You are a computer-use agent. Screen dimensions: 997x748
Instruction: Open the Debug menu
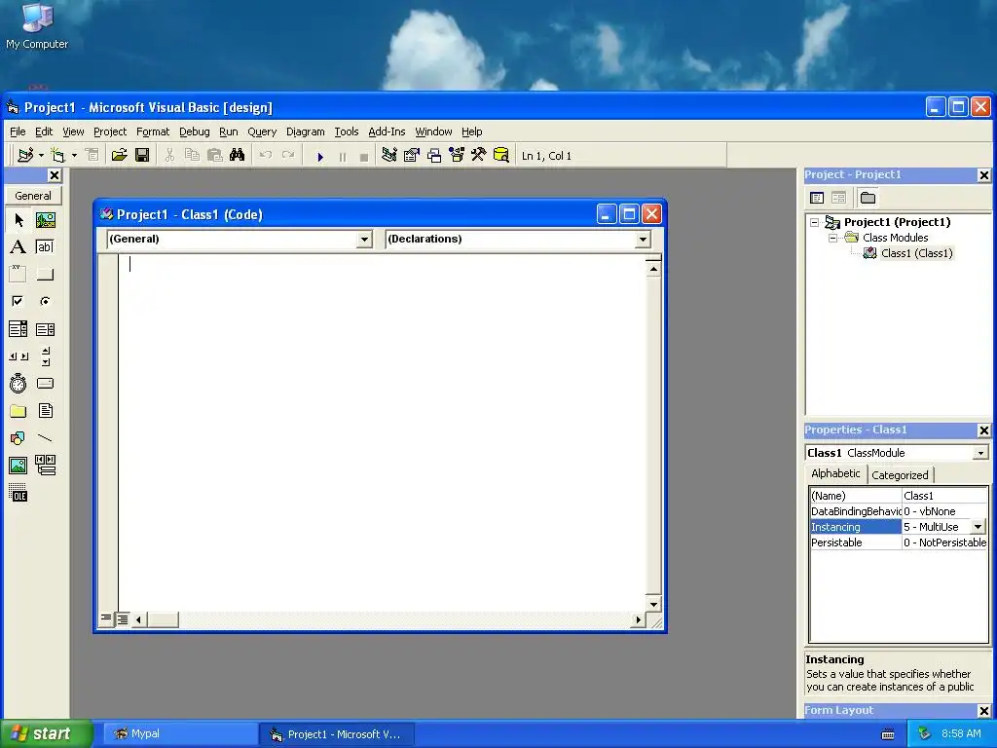point(195,131)
